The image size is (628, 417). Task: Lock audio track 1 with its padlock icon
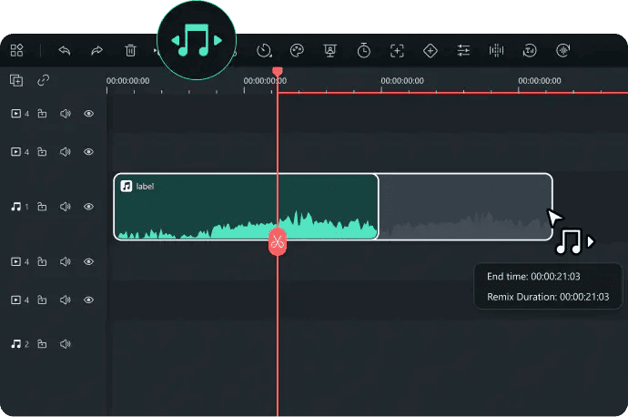(x=42, y=207)
